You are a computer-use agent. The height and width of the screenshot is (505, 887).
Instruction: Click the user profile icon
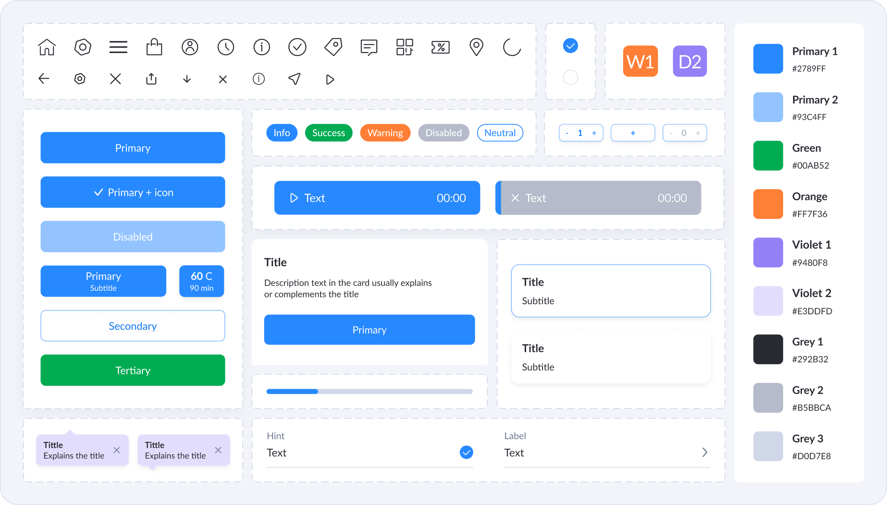point(190,47)
